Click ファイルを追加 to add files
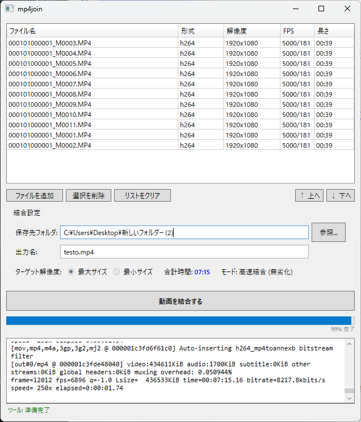The height and width of the screenshot is (422, 361). pyautogui.click(x=35, y=195)
